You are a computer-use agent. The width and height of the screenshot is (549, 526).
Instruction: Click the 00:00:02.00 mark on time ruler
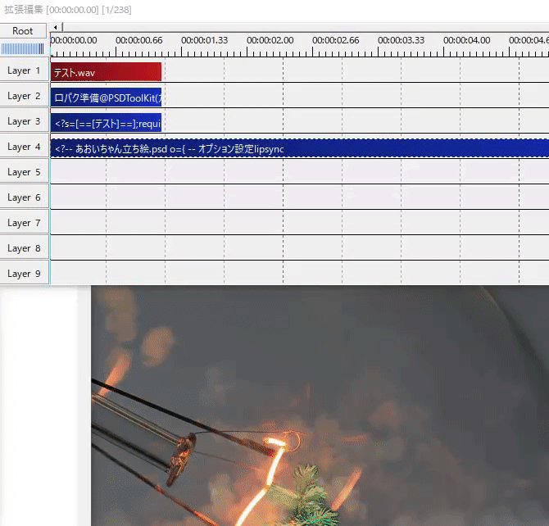[270, 40]
